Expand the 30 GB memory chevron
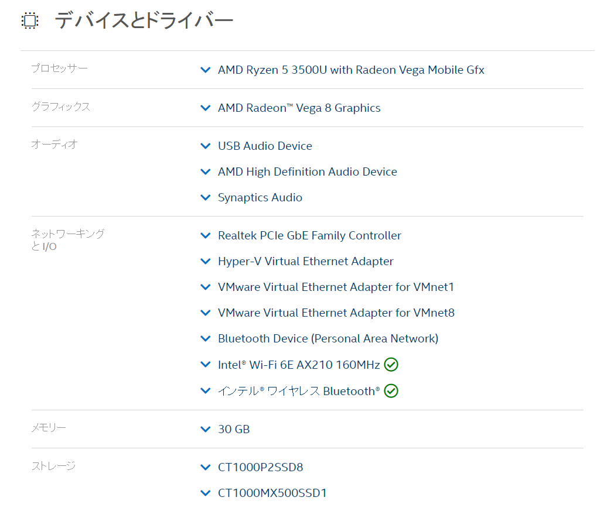Screen dimensions: 597x511 205,430
